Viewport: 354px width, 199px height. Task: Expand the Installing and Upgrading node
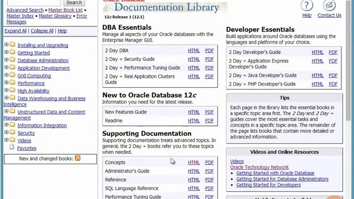click(6, 45)
